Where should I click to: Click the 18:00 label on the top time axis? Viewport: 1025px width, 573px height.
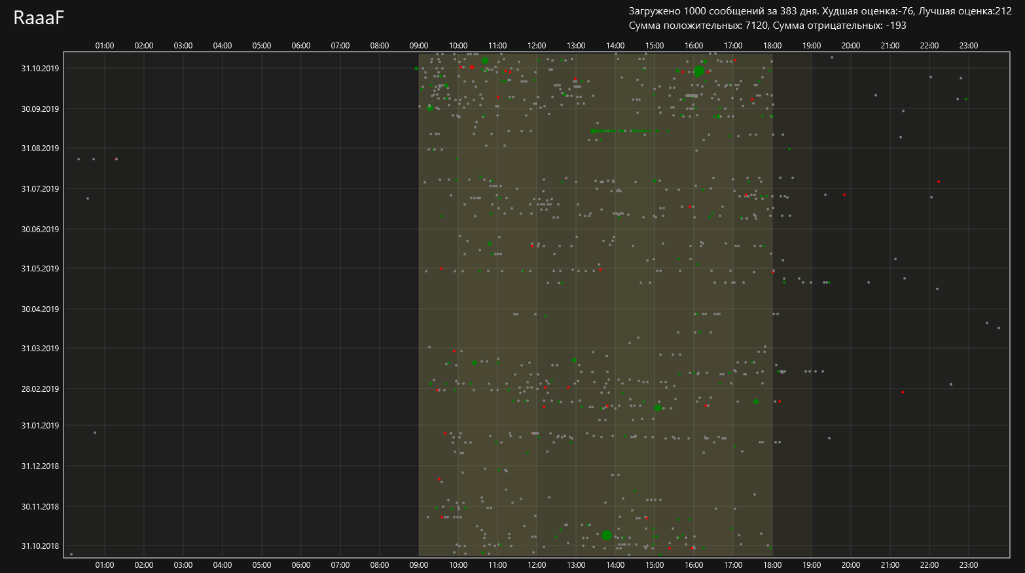[x=772, y=46]
